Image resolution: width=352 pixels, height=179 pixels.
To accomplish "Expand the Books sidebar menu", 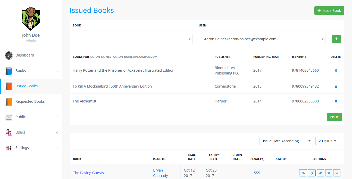I will click(x=31, y=71).
